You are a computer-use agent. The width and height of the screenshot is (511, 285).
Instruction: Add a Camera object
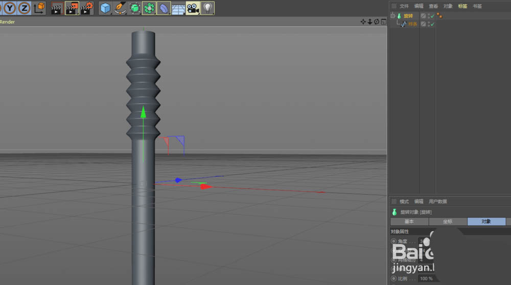point(193,8)
